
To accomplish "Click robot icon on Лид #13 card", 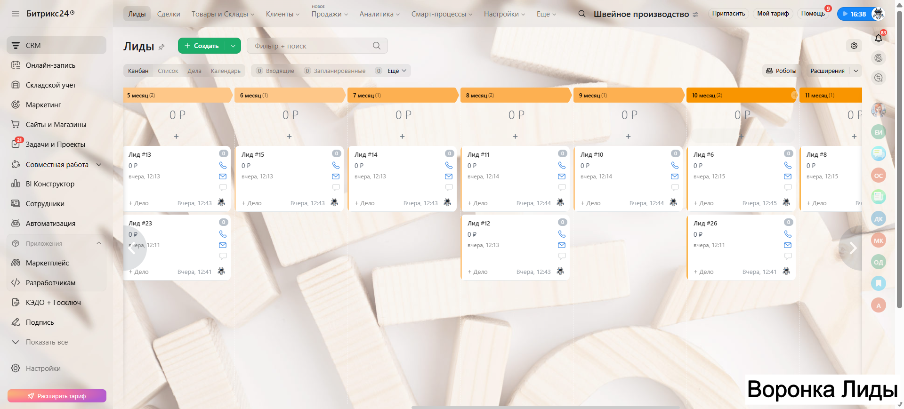I will pos(221,202).
